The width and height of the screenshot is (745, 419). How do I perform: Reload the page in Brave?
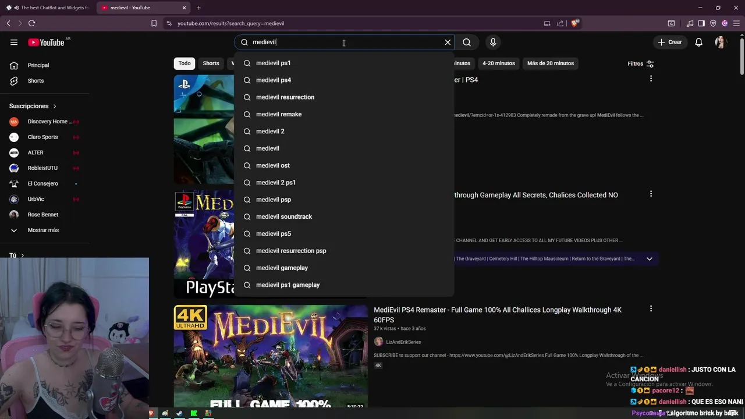click(31, 23)
